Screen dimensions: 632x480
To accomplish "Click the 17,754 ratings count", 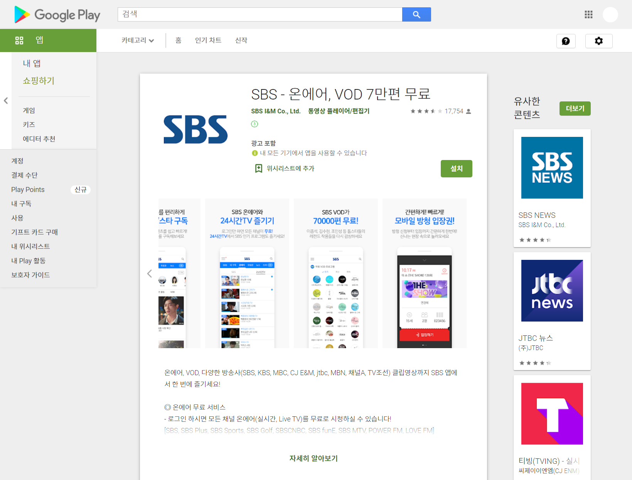I will click(454, 111).
